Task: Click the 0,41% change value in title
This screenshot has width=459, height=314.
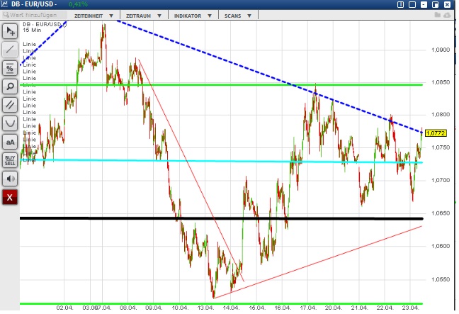Action: pos(78,4)
